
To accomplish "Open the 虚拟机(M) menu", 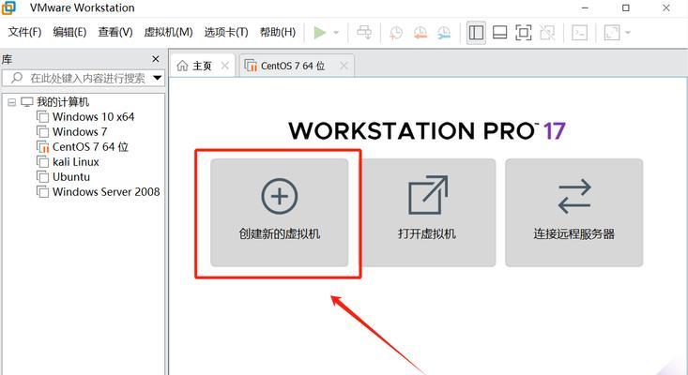I will tap(168, 32).
